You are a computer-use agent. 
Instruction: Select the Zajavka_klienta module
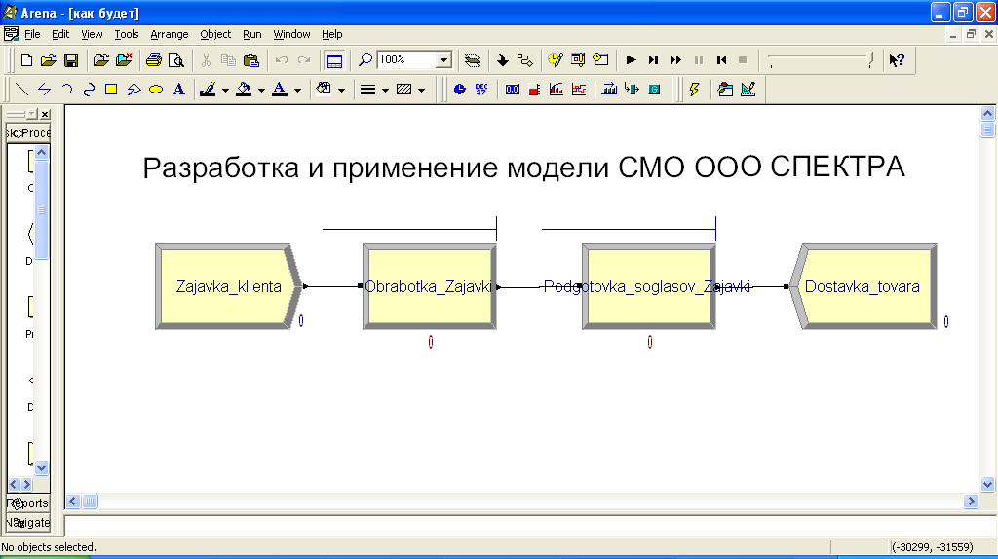[x=228, y=287]
